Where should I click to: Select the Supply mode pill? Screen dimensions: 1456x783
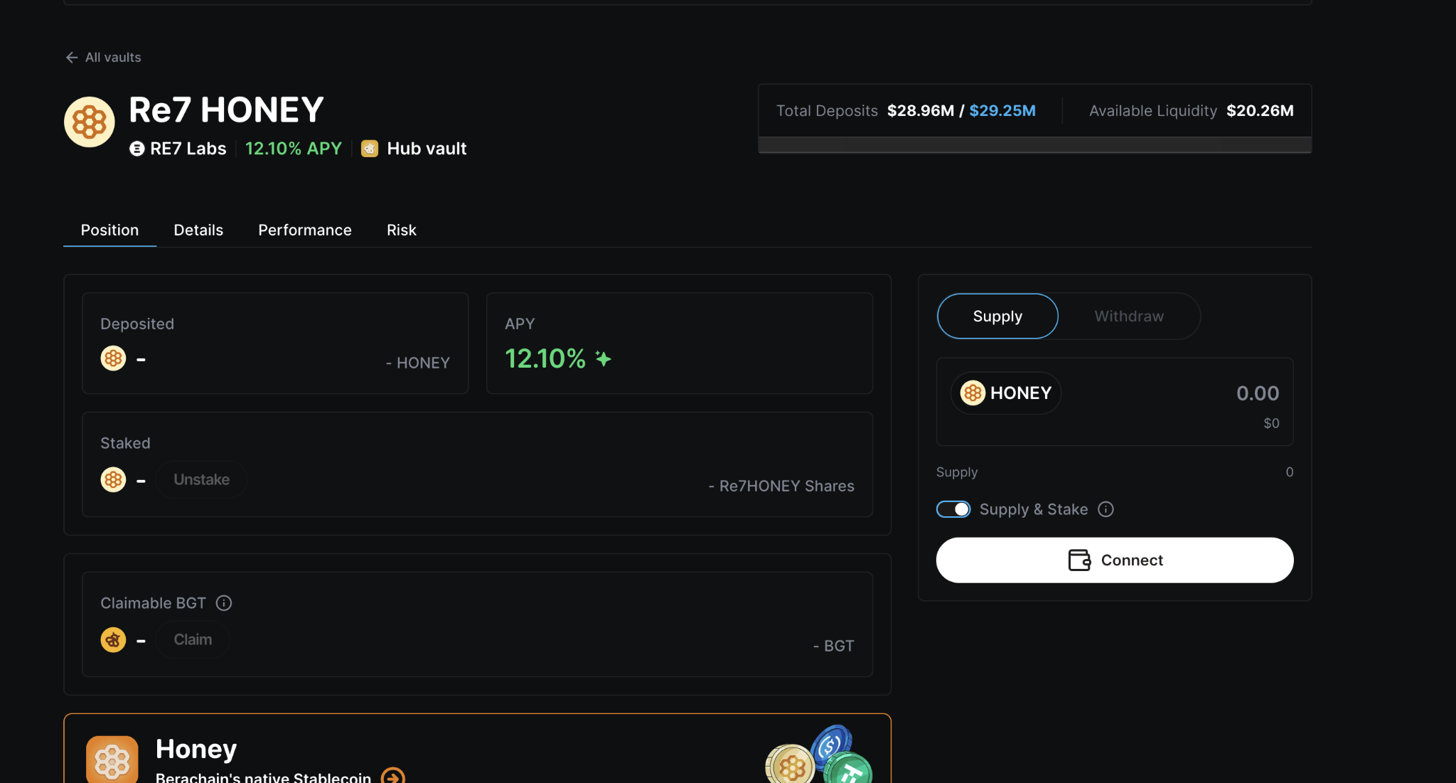pos(997,316)
